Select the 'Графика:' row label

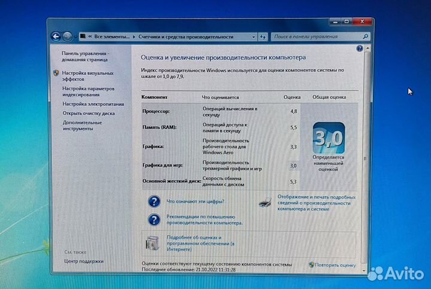[x=153, y=147]
